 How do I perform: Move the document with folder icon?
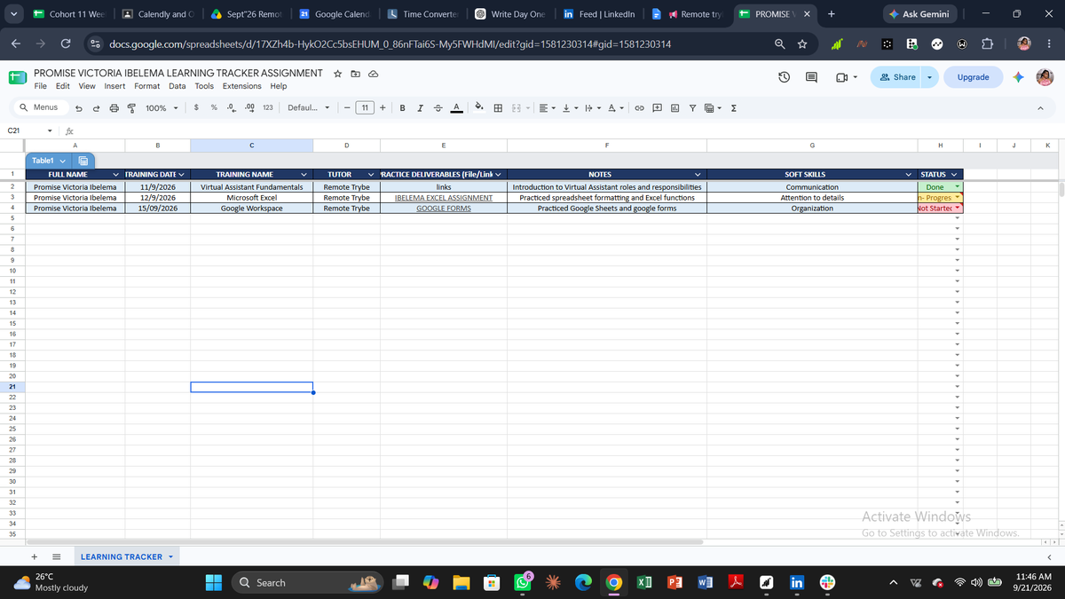(355, 74)
